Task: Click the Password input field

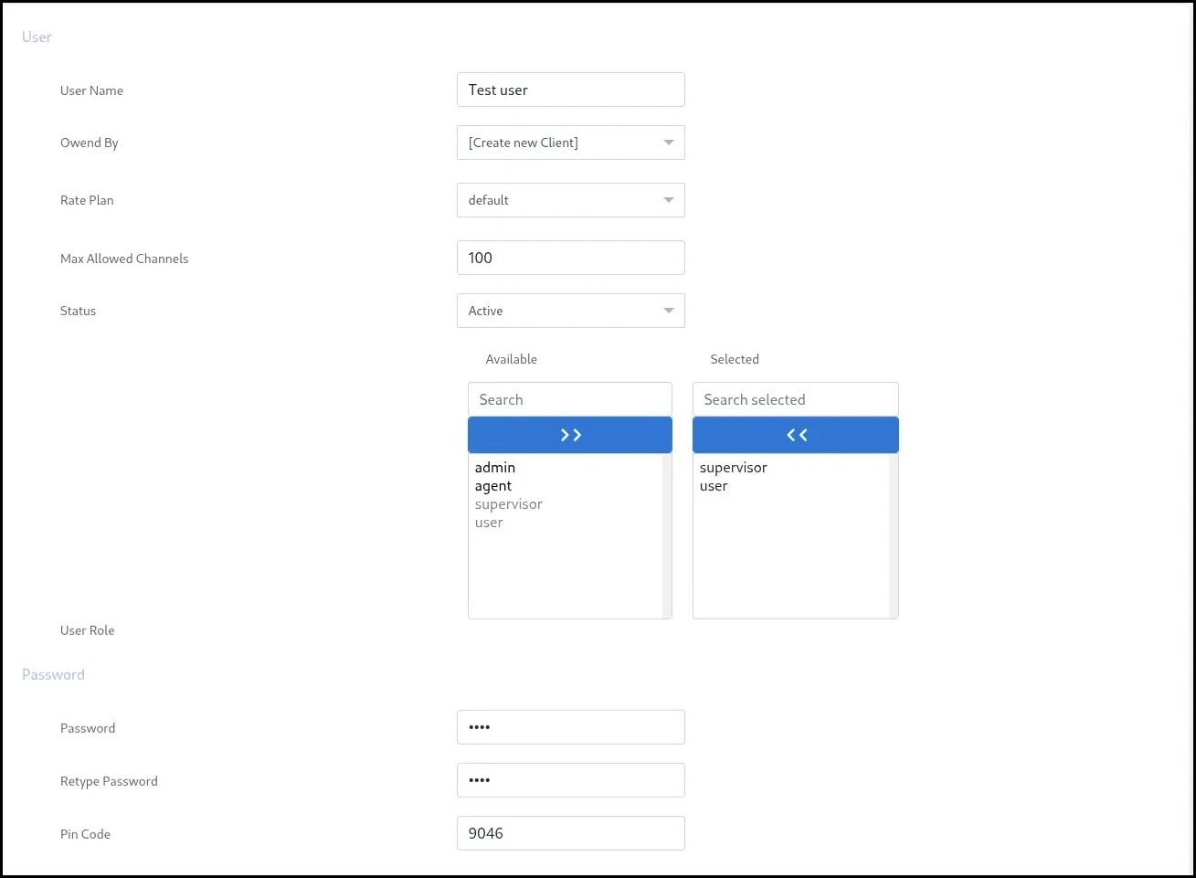Action: (570, 727)
